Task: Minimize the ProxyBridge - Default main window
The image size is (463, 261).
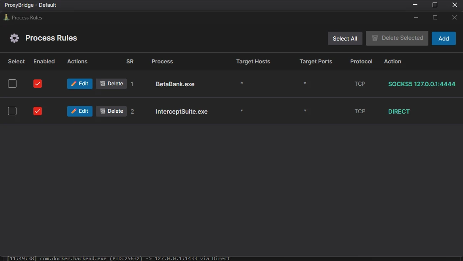Action: click(x=415, y=5)
